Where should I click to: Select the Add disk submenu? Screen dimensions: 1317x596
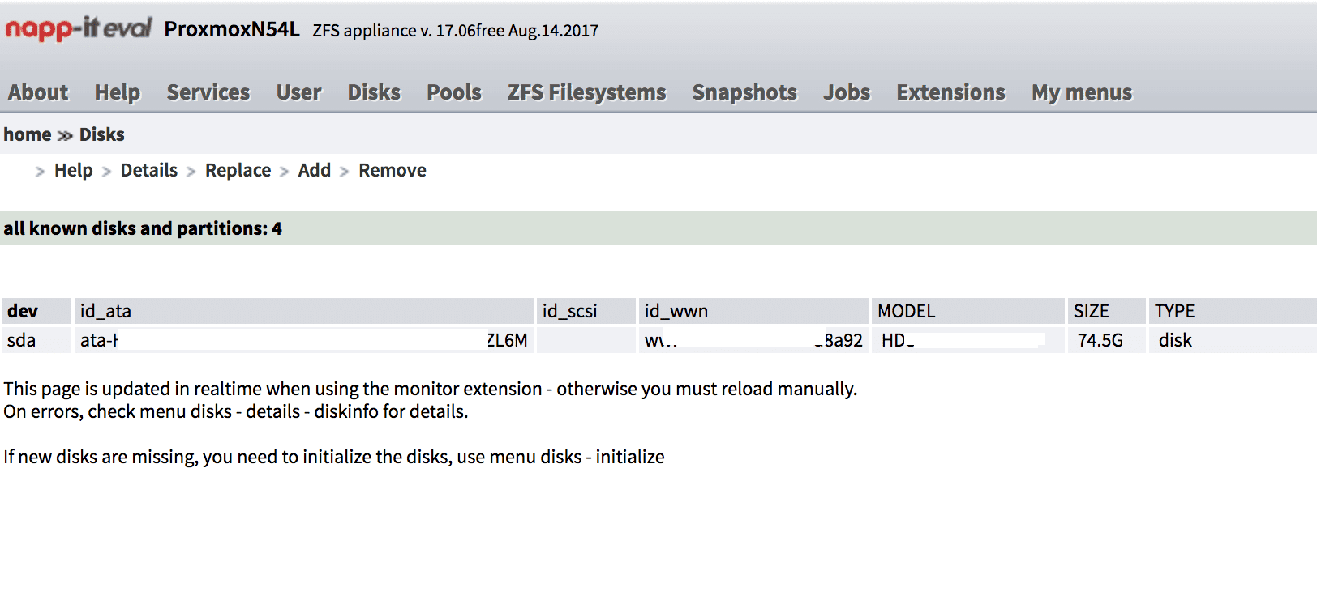315,170
